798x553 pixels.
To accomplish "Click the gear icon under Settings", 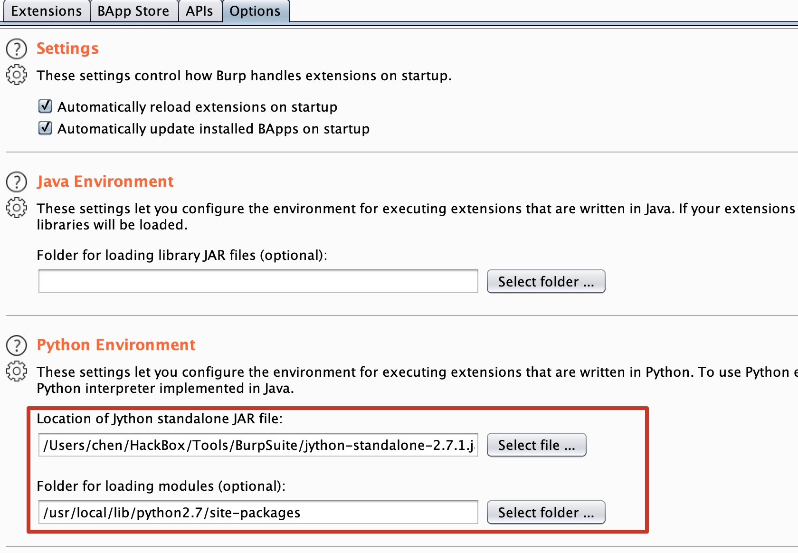I will click(x=17, y=75).
